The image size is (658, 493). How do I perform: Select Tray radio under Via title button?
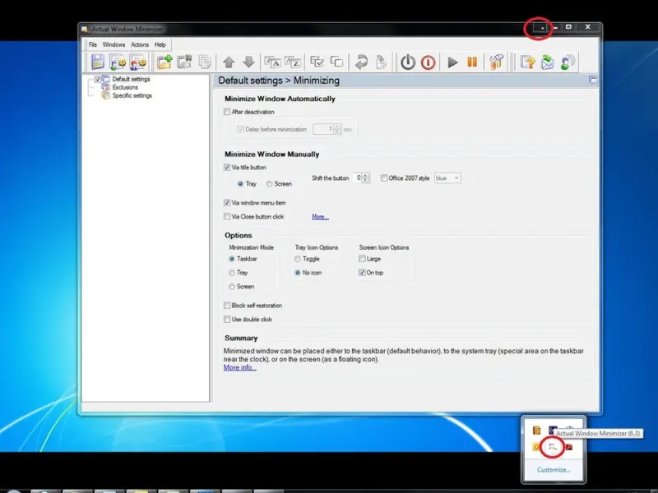(240, 183)
